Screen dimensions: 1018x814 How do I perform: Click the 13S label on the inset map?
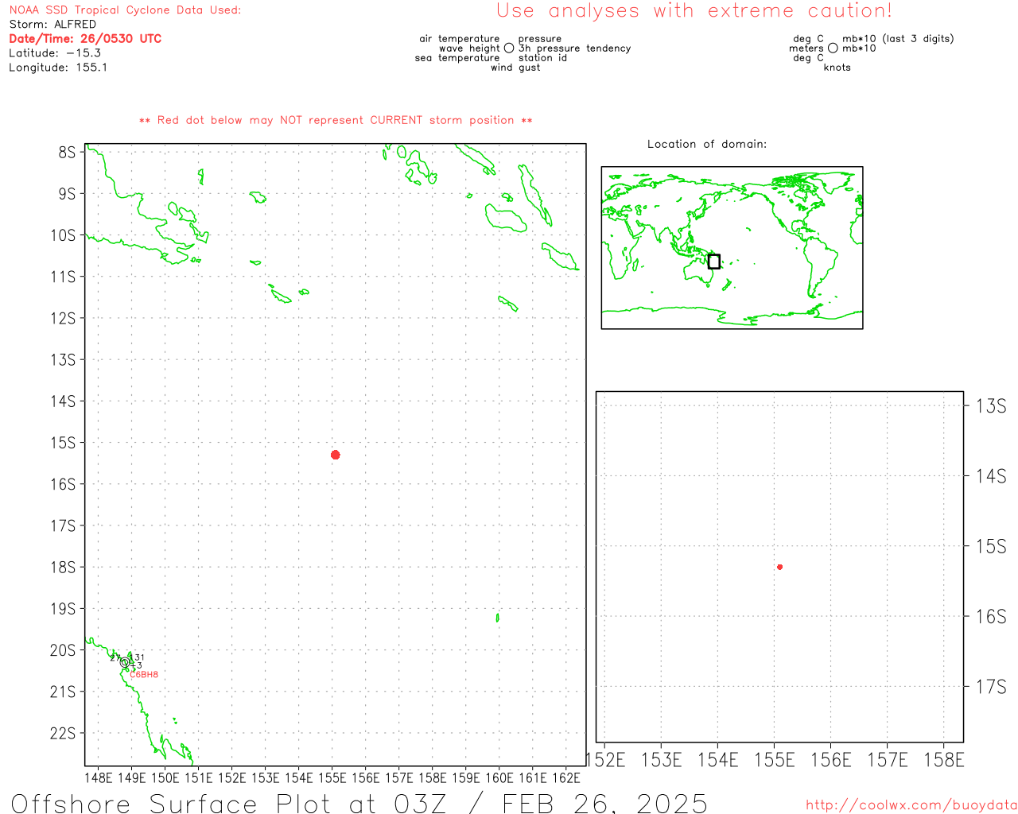(x=991, y=406)
